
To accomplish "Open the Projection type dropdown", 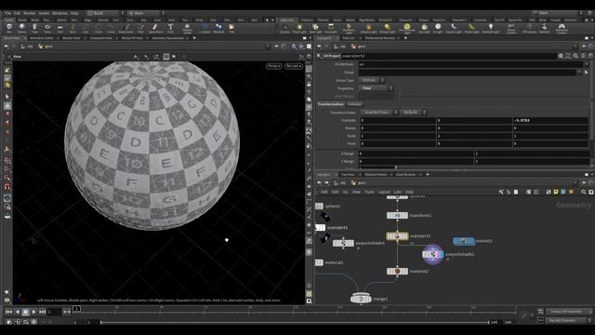I will pyautogui.click(x=376, y=88).
